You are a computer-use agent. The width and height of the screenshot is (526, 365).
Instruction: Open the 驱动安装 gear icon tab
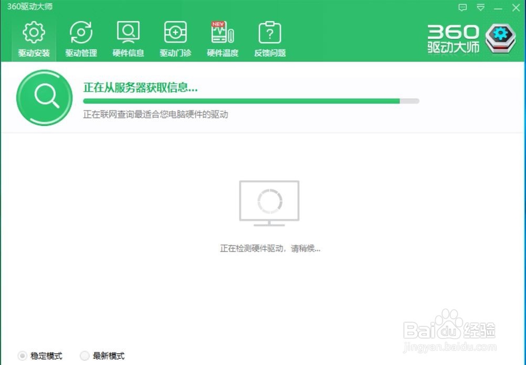click(34, 32)
